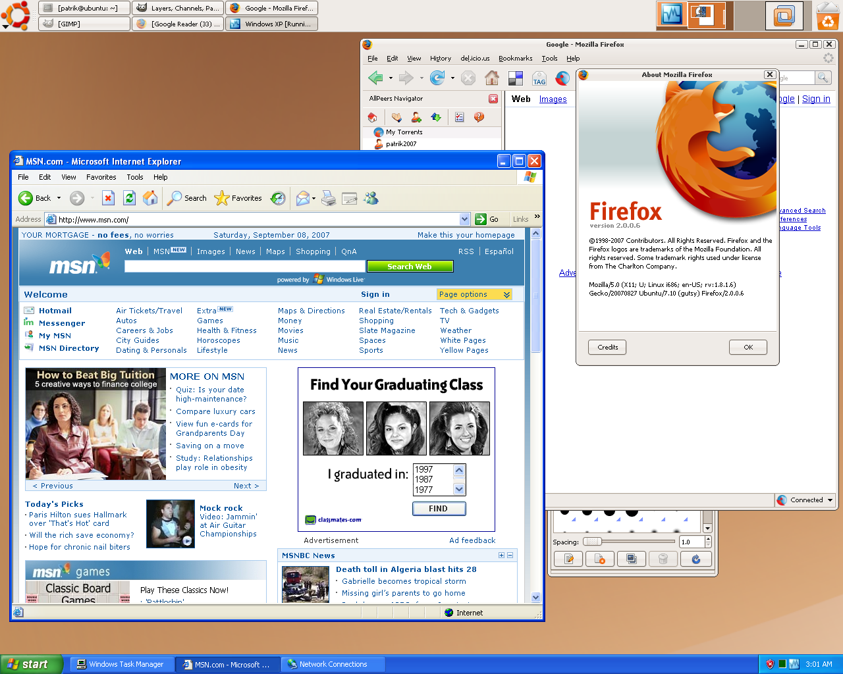Click the Ubuntu logo menu icon
This screenshot has width=843, height=674.
[16, 15]
